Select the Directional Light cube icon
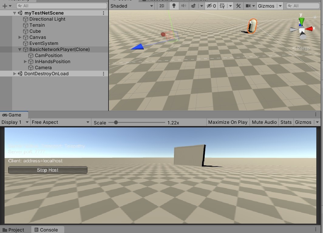323x233 pixels. point(25,19)
